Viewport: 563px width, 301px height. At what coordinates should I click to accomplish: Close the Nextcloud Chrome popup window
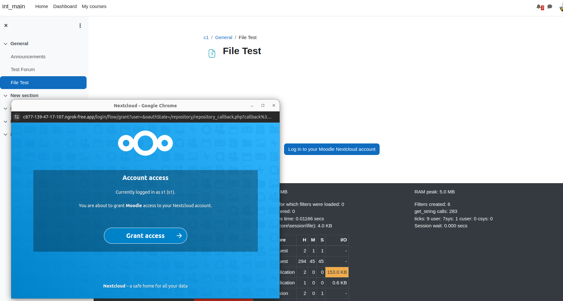274,105
